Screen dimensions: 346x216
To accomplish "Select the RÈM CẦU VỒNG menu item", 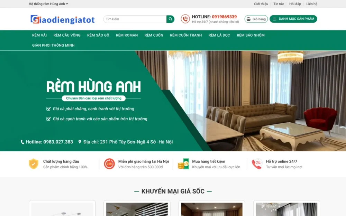I will click(x=67, y=35).
